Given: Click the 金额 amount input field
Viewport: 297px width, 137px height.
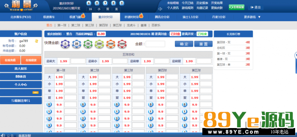Looking at the screenshot, I should [155, 44].
